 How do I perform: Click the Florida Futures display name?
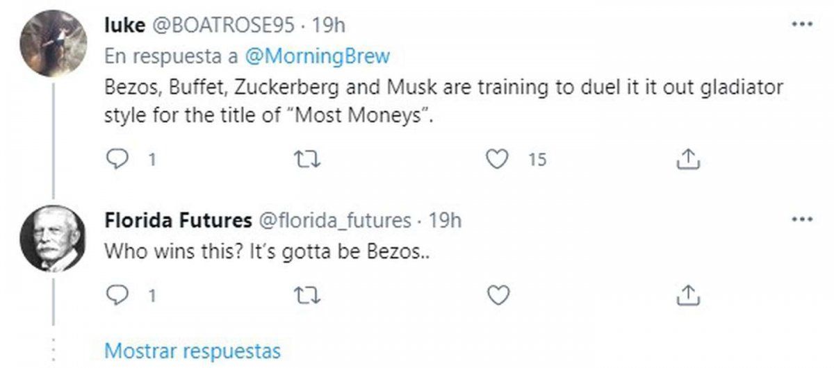178,221
